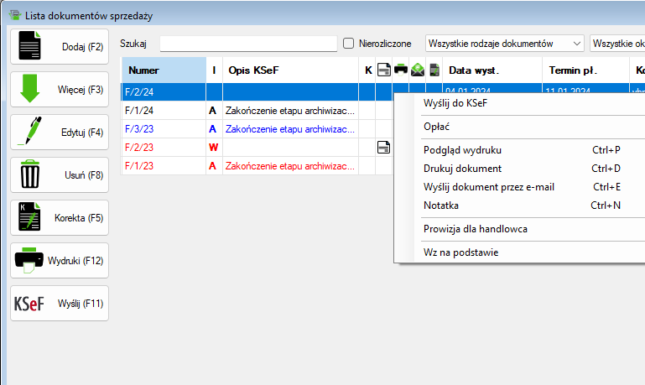Open Edytuj (F4) to edit the document
645x385 pixels.
tap(60, 133)
